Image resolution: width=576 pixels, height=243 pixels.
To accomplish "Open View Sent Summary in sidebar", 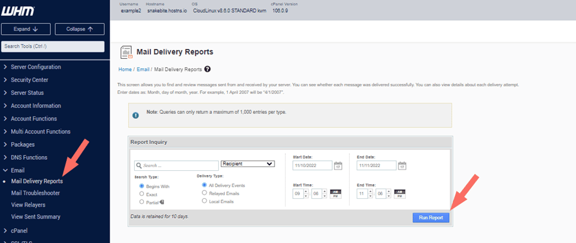I will (36, 217).
